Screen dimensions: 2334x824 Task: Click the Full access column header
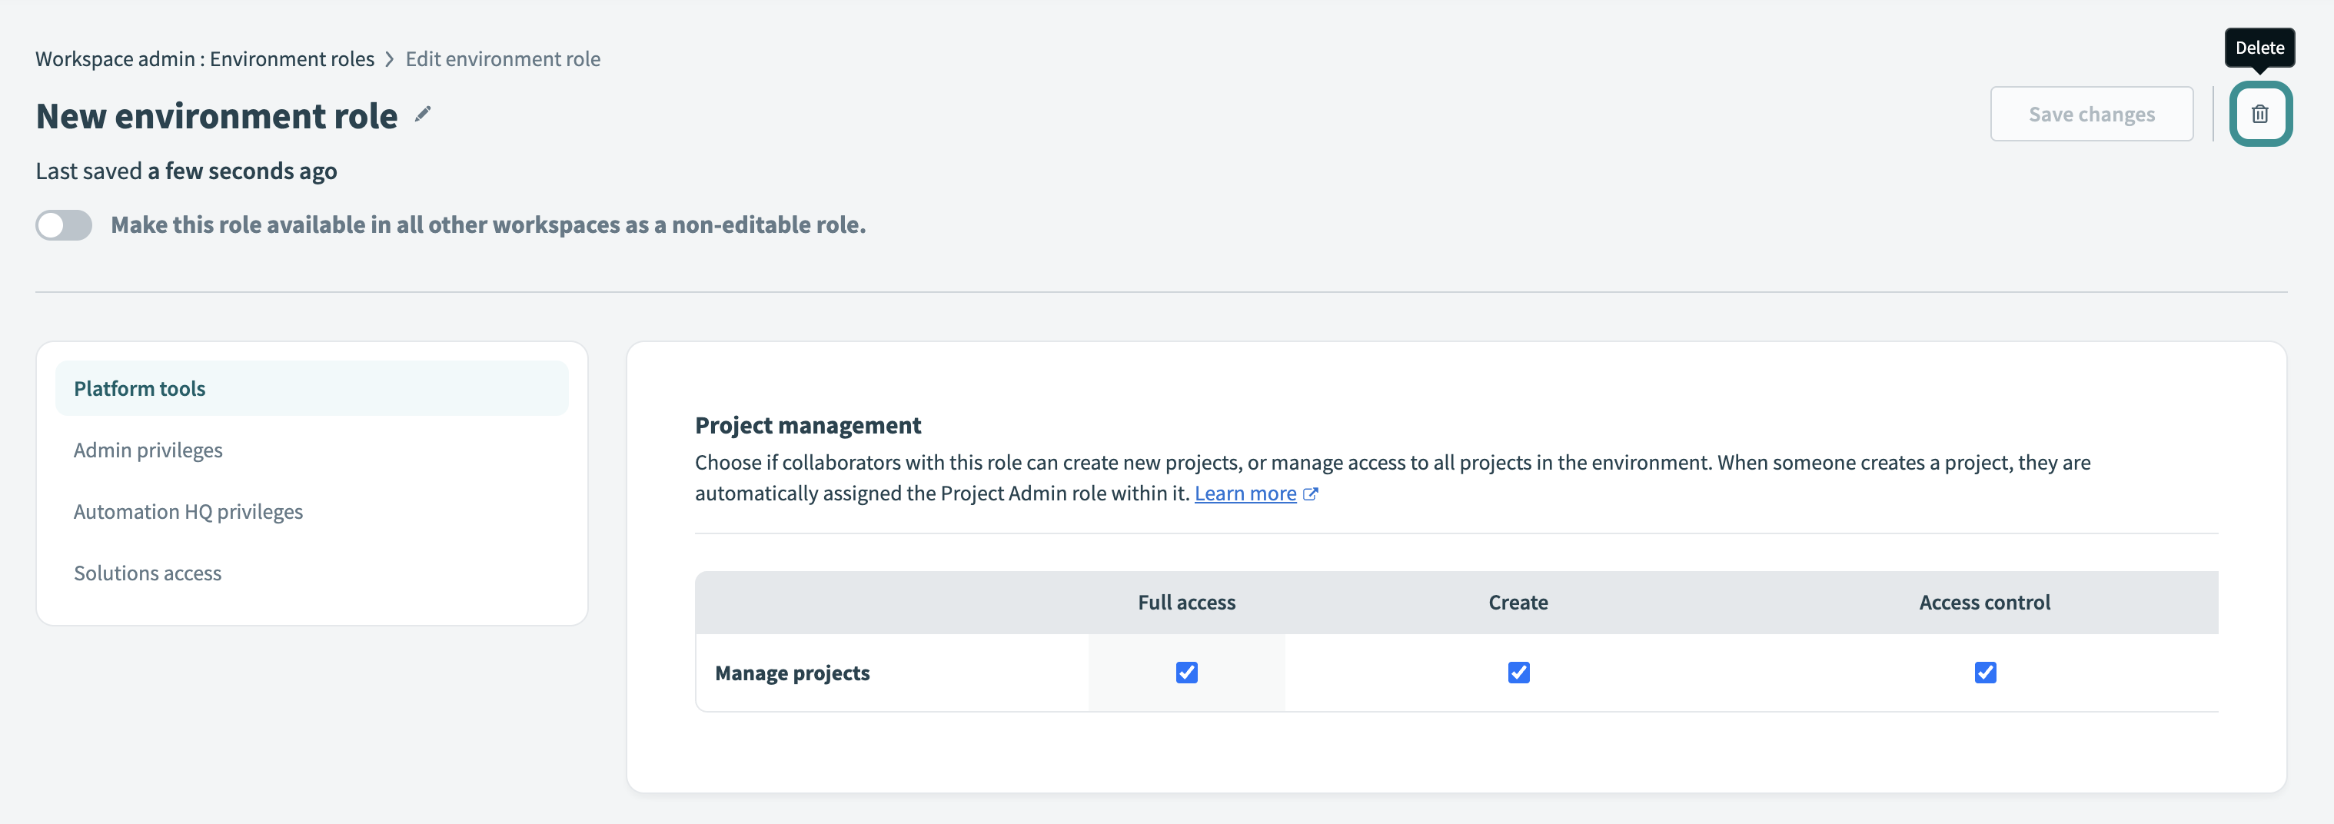point(1186,601)
